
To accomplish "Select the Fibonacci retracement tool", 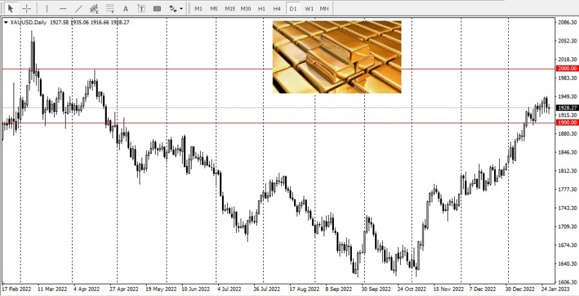I will [x=109, y=8].
